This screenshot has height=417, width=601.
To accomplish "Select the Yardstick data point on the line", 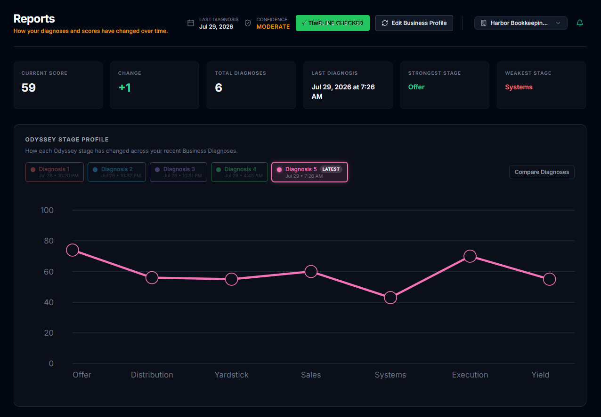I will tap(231, 279).
